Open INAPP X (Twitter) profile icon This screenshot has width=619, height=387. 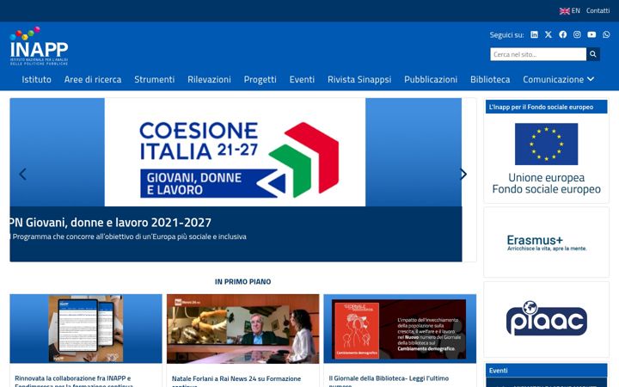549,34
